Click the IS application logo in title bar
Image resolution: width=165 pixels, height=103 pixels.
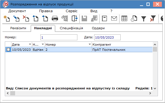(x=6, y=4)
